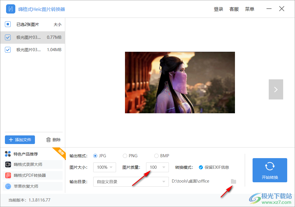Image resolution: width=295 pixels, height=207 pixels.
Task: Close the Heic converter window
Action: click(282, 9)
